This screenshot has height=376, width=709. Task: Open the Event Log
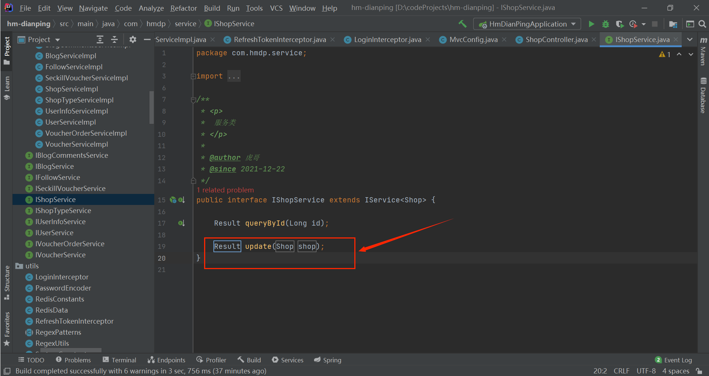click(x=674, y=360)
